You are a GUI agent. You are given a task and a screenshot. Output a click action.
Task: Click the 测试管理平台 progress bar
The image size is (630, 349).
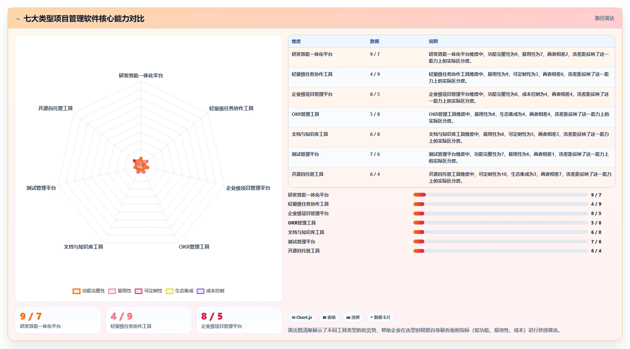(501, 241)
